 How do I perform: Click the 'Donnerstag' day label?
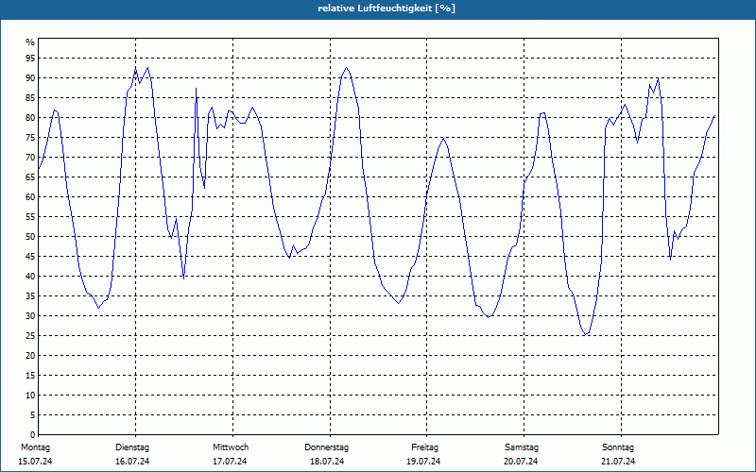[326, 447]
